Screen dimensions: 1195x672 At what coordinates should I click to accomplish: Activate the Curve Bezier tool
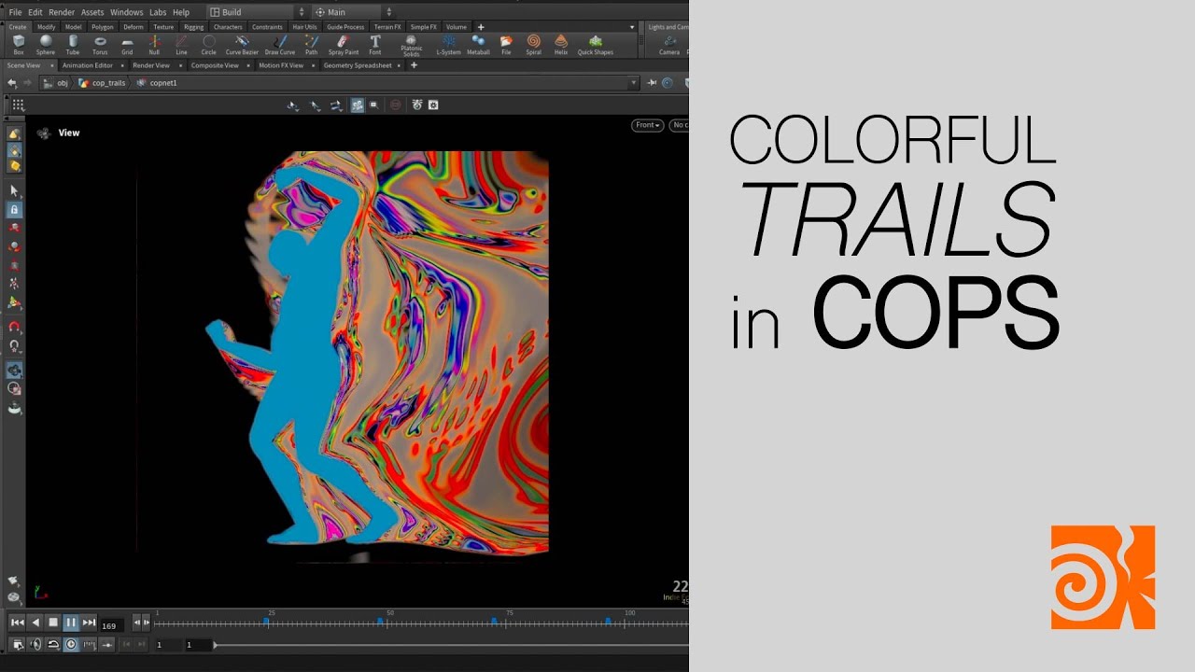click(x=242, y=45)
